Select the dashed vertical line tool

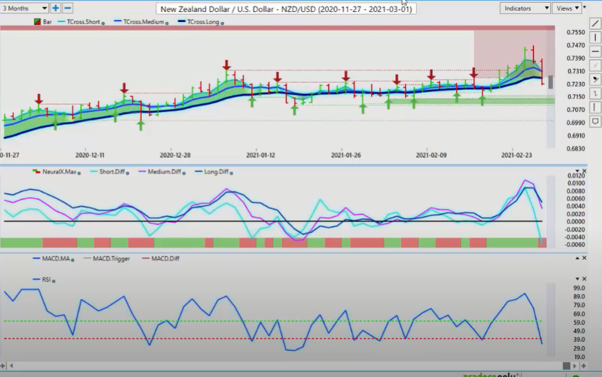(595, 107)
